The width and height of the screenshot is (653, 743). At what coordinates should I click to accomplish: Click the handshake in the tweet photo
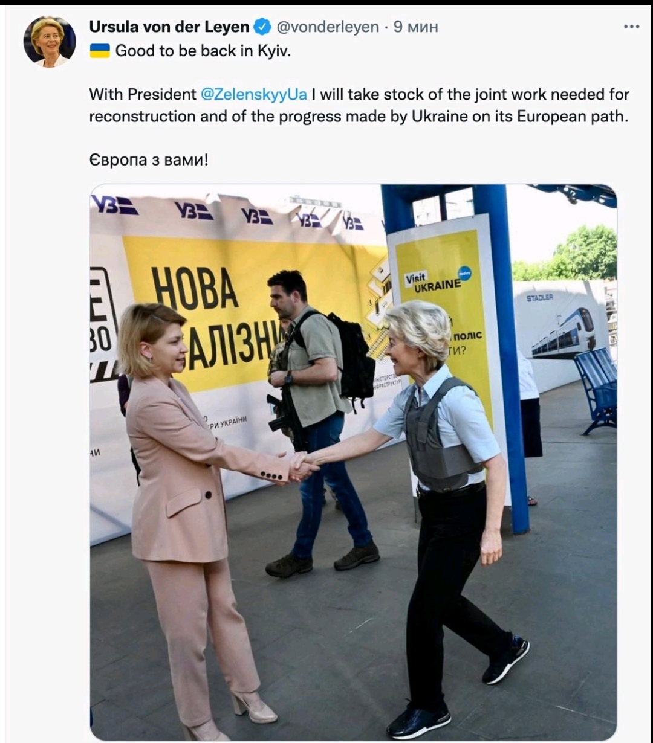click(302, 466)
